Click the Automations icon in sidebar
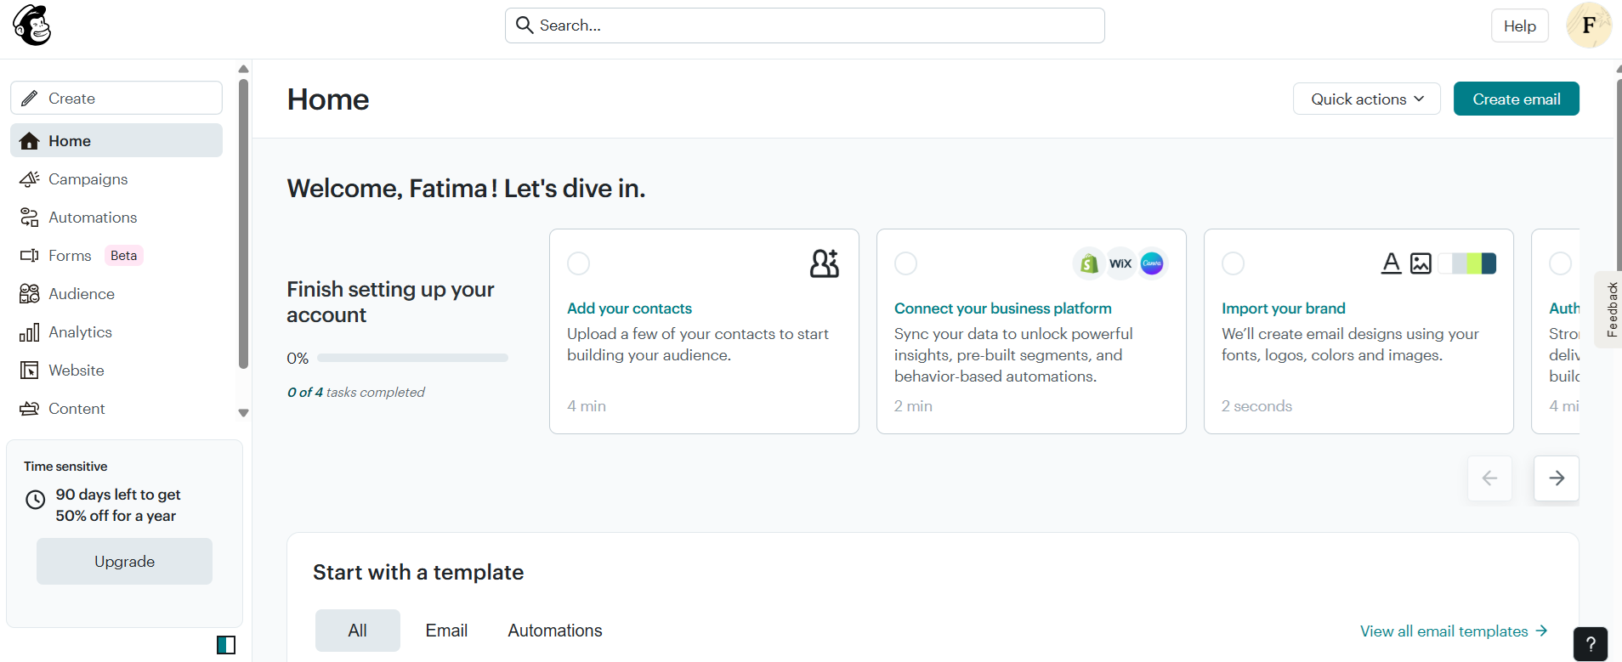This screenshot has height=662, width=1622. pyautogui.click(x=30, y=218)
